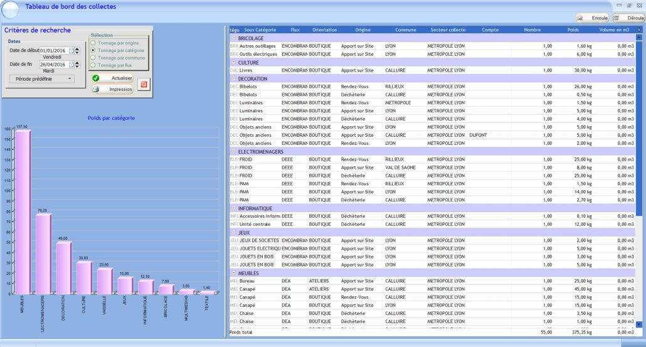Collapse the MEUBLES group
The image size is (646, 347).
pos(233,273)
